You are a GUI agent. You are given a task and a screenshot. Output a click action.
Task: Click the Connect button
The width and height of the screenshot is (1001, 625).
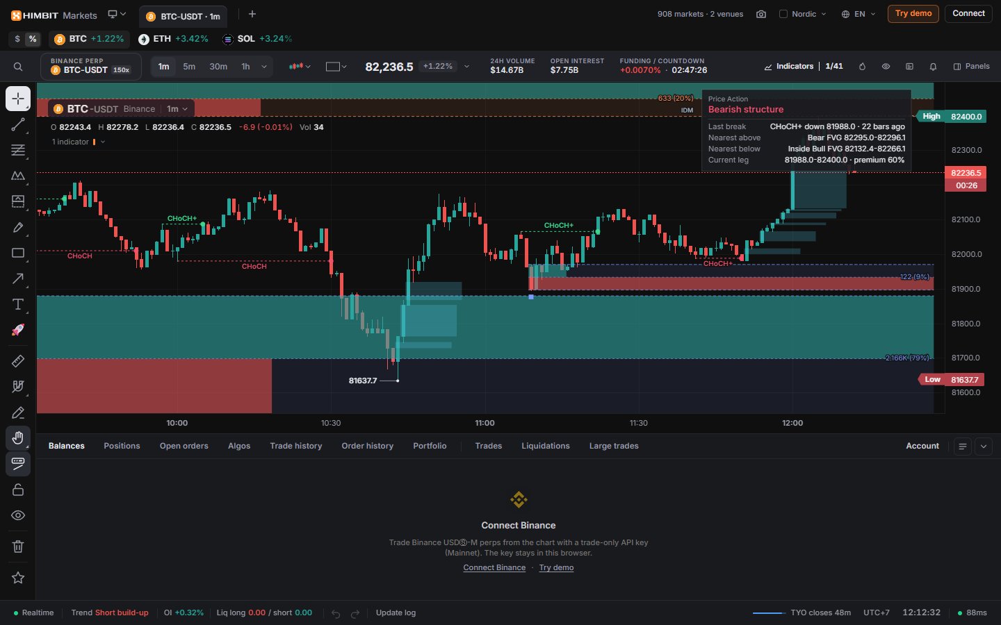pyautogui.click(x=968, y=14)
